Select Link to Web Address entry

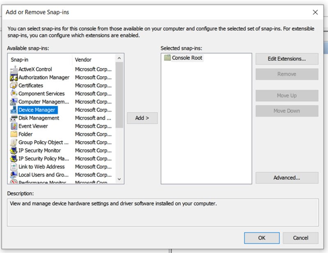point(41,167)
